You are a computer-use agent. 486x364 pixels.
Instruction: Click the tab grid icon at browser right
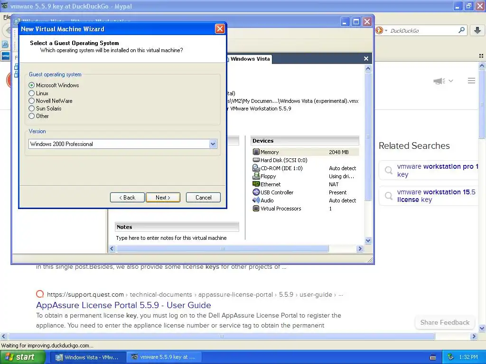coord(481,56)
